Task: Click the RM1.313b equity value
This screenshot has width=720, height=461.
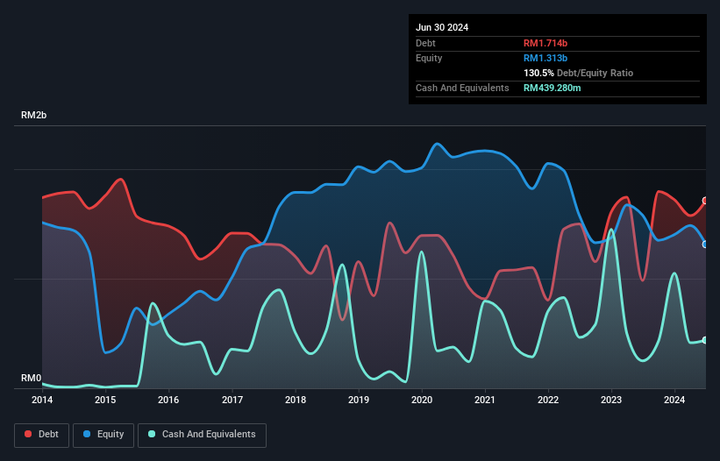Action: point(545,58)
